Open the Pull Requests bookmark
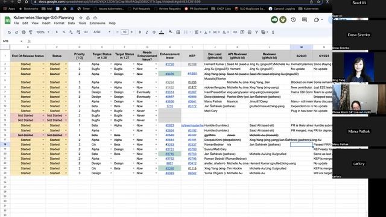 click(139, 8)
